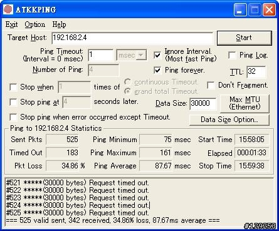
Task: Click the Number of Ping field
Action: 103,70
